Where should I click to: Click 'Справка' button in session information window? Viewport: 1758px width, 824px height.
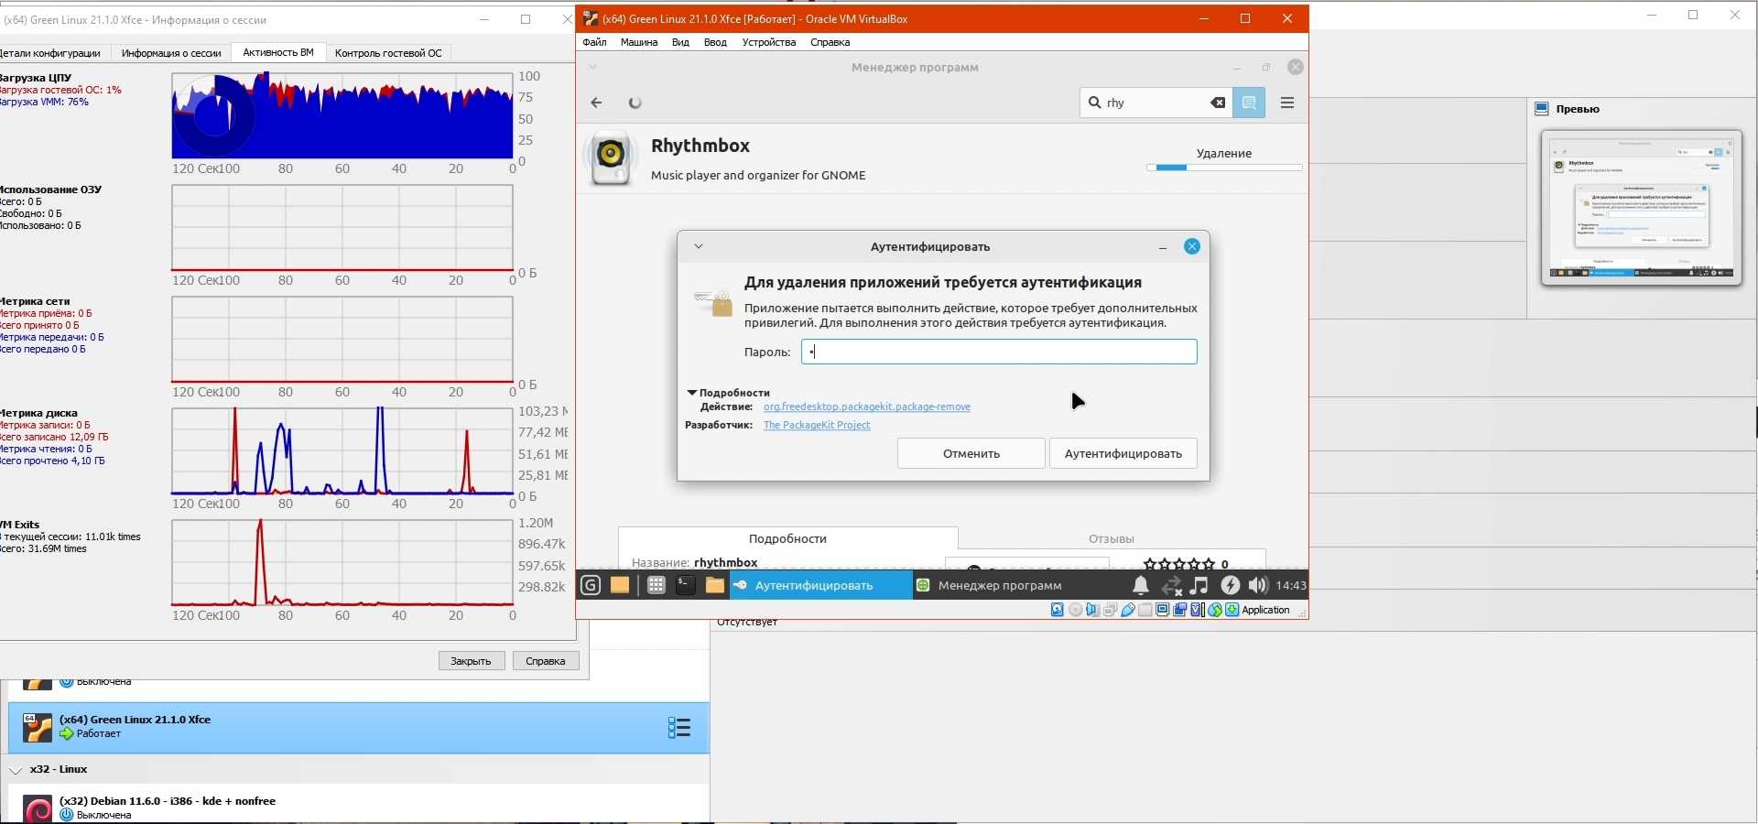coord(546,661)
